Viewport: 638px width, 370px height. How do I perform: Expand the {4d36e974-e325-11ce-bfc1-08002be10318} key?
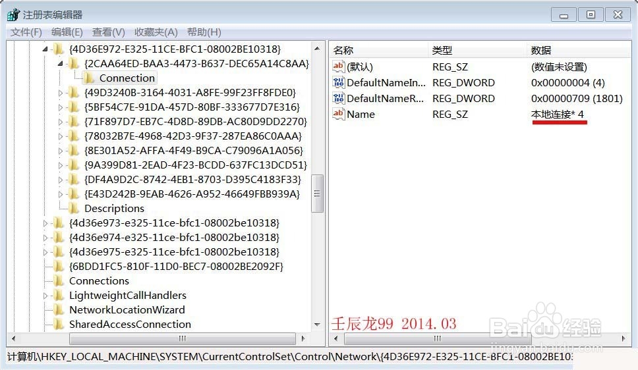point(45,238)
